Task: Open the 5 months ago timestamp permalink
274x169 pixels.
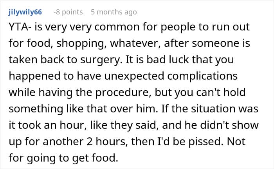Action: (x=114, y=12)
